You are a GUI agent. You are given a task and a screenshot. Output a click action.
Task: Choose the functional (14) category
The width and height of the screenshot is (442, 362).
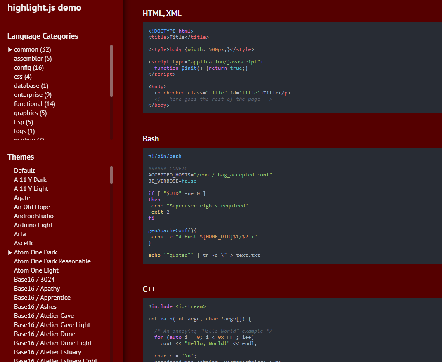coord(35,104)
